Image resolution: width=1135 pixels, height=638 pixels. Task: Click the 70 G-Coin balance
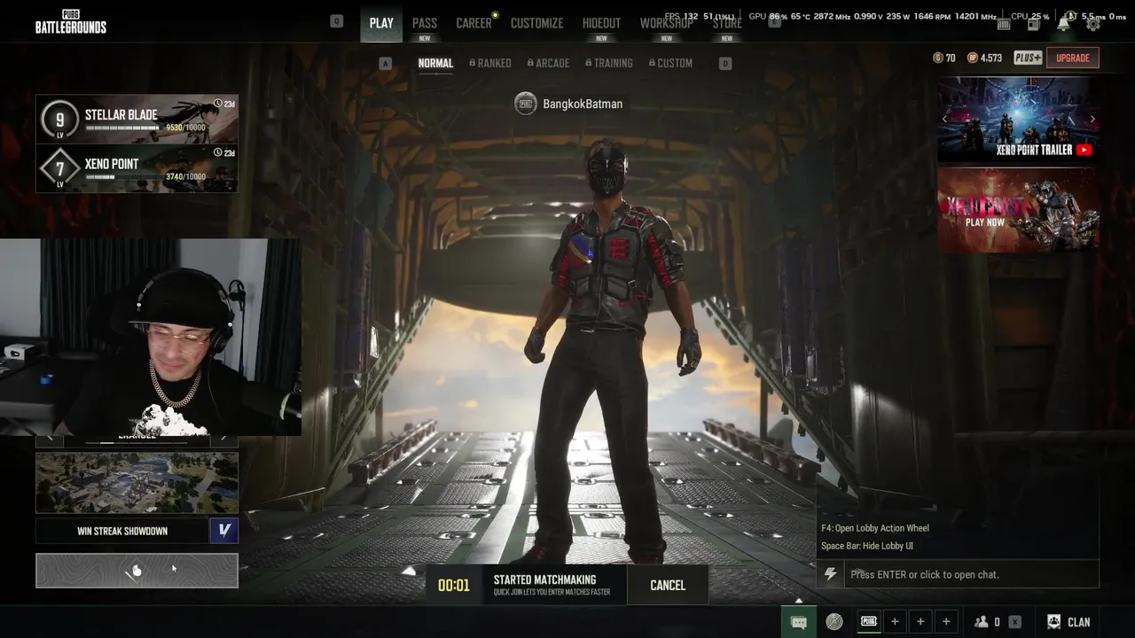(x=951, y=58)
